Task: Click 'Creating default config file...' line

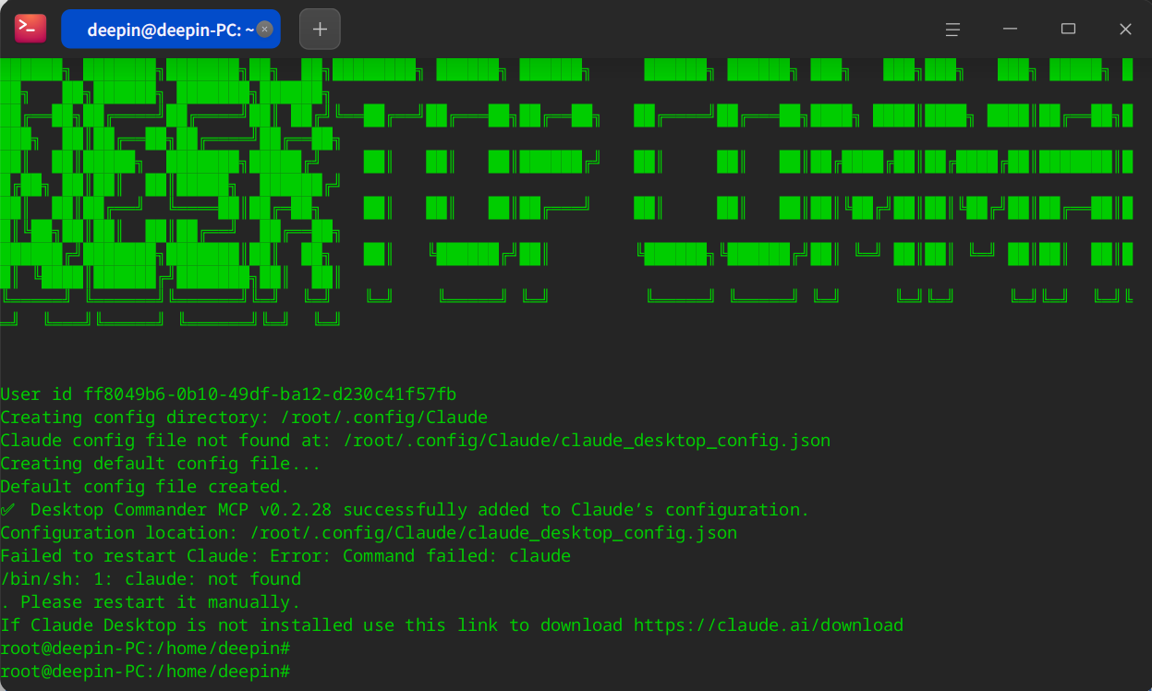Action: (161, 464)
